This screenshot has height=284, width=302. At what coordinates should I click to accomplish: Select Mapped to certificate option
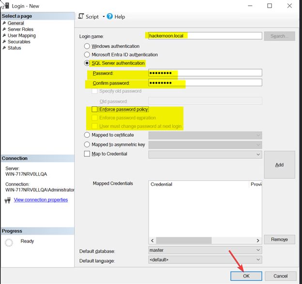click(87, 135)
